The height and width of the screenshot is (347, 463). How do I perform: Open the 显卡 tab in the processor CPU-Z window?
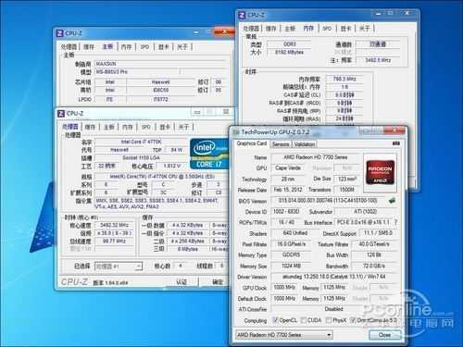[x=165, y=127]
